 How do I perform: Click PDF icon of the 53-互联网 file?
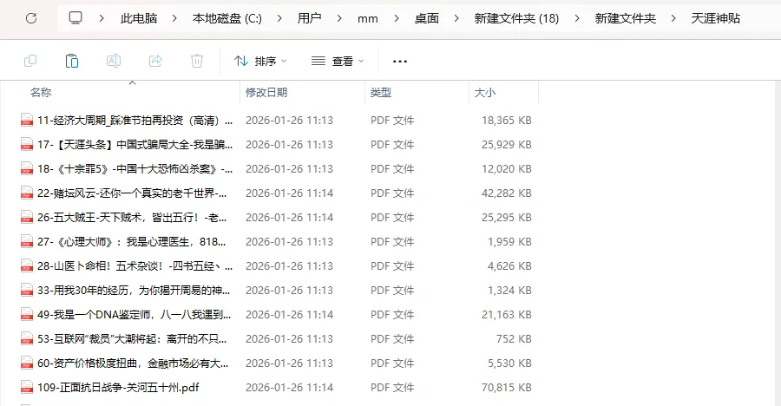tap(26, 338)
